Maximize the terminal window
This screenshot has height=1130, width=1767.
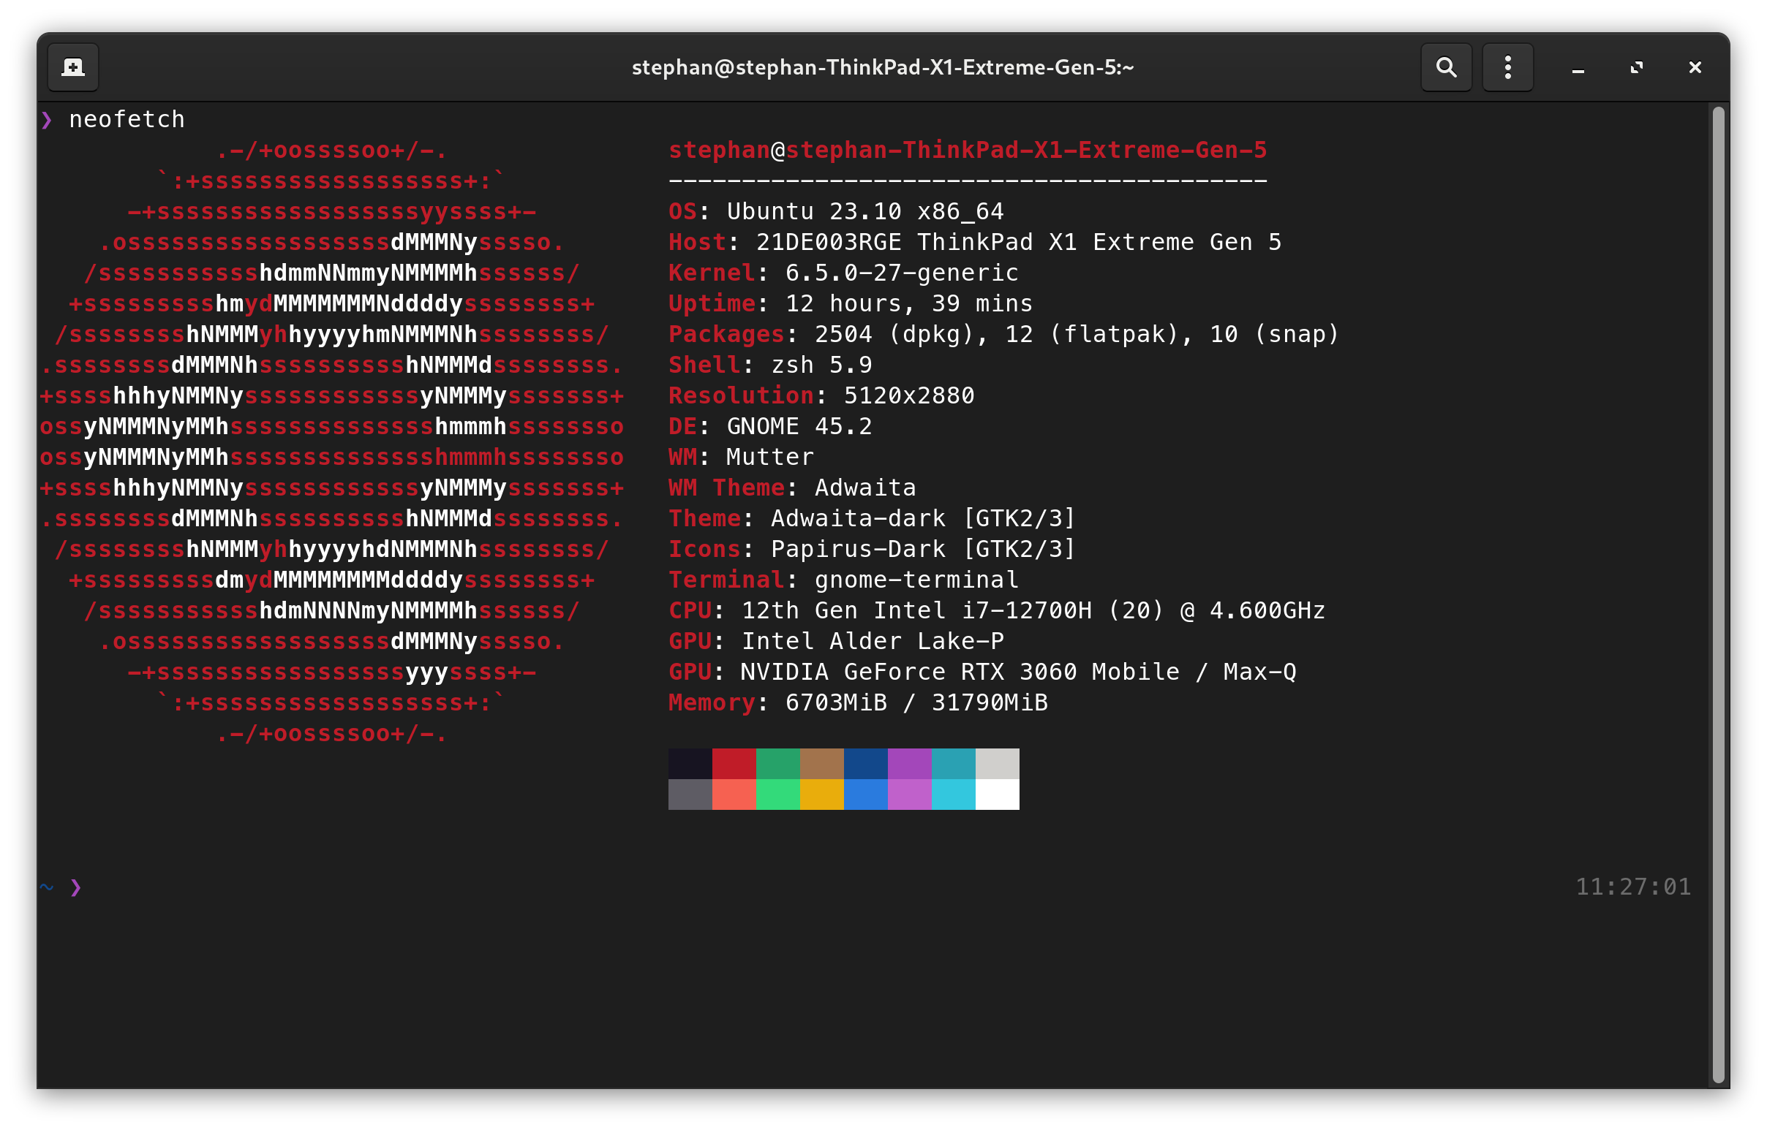[1636, 67]
